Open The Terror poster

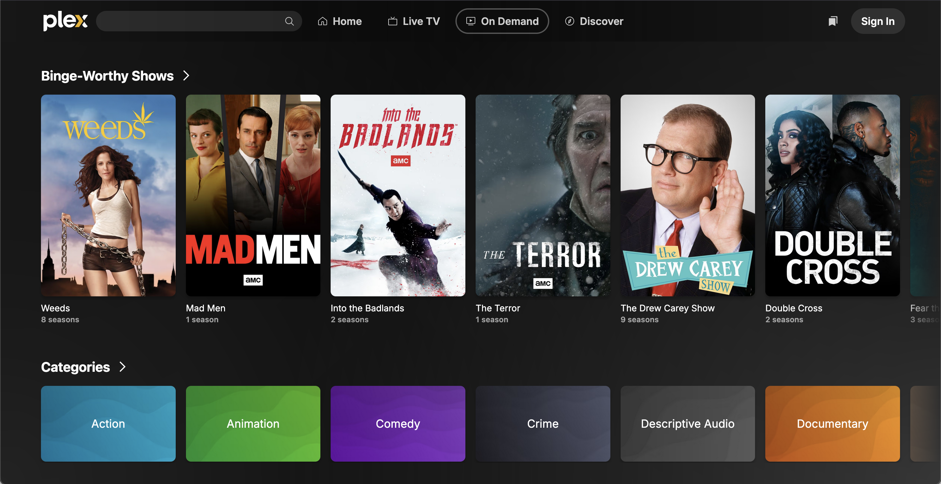point(543,196)
